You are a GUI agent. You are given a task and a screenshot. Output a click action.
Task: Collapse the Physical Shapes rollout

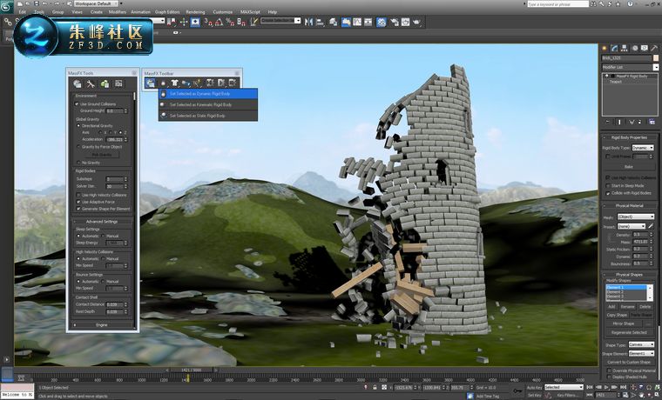(x=629, y=275)
